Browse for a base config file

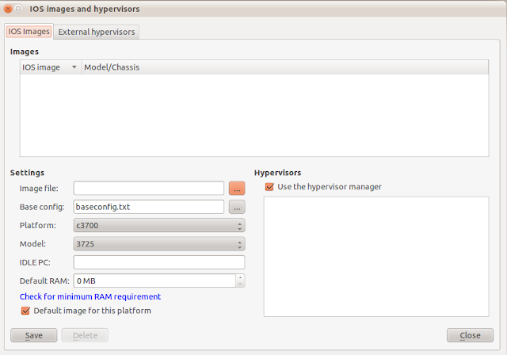(237, 207)
